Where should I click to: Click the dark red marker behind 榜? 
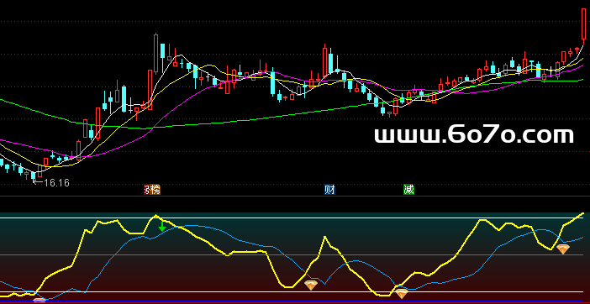coord(148,190)
